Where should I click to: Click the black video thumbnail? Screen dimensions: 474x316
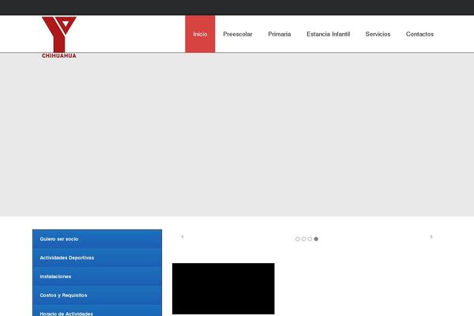click(x=224, y=288)
